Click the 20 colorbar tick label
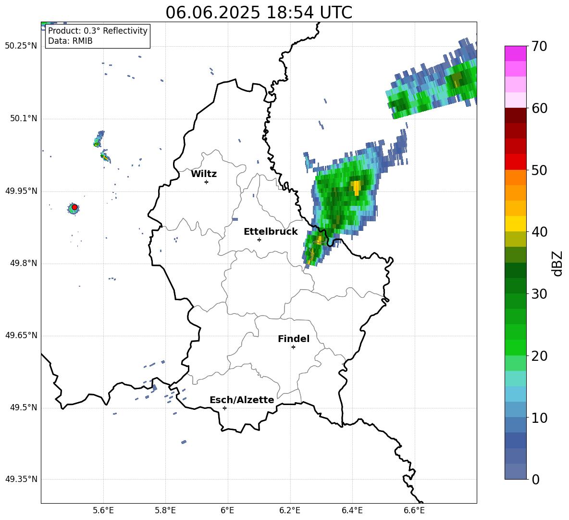Image resolution: width=569 pixels, height=520 pixels. 539,356
